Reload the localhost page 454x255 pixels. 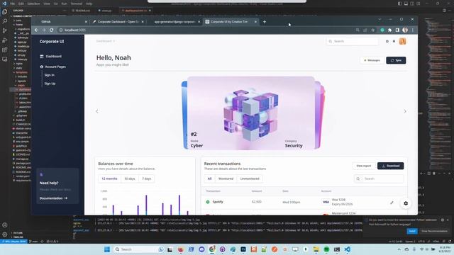[52, 30]
